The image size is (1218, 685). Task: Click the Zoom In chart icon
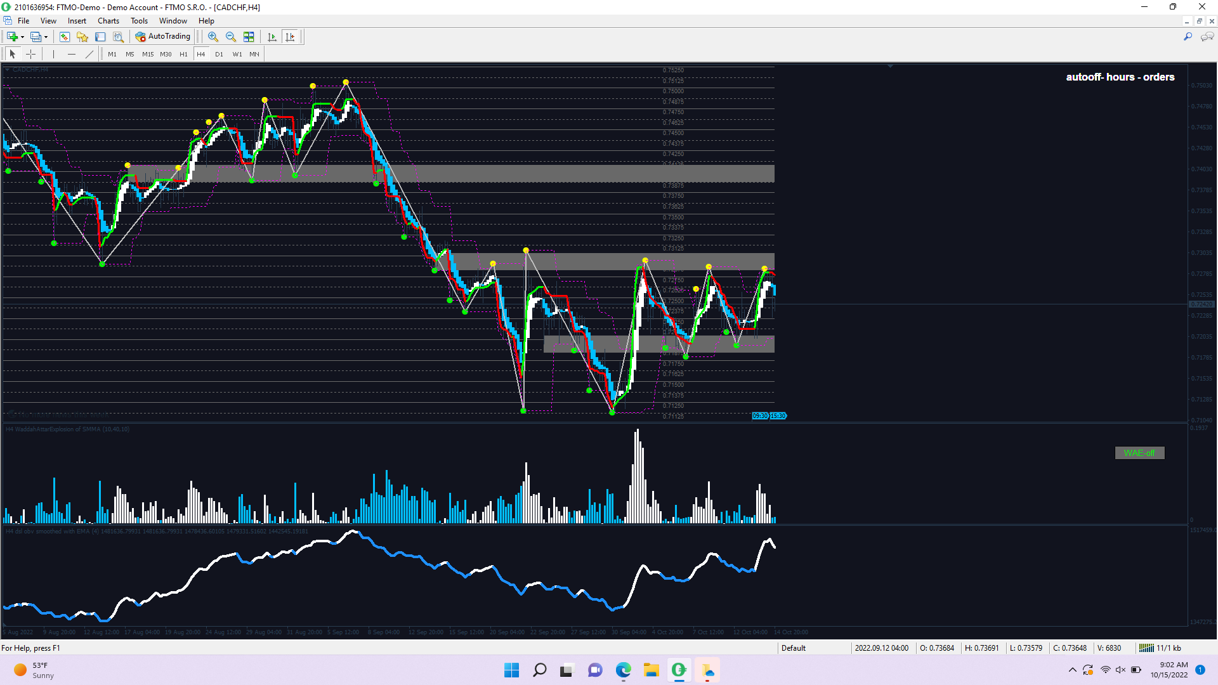point(213,37)
